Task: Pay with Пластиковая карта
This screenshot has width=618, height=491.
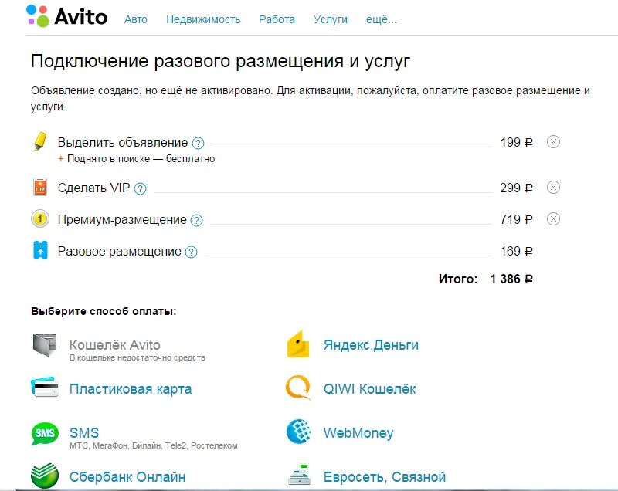Action: (131, 389)
